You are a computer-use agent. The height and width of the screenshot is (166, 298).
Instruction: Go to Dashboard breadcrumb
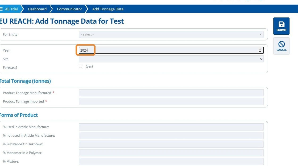(37, 9)
